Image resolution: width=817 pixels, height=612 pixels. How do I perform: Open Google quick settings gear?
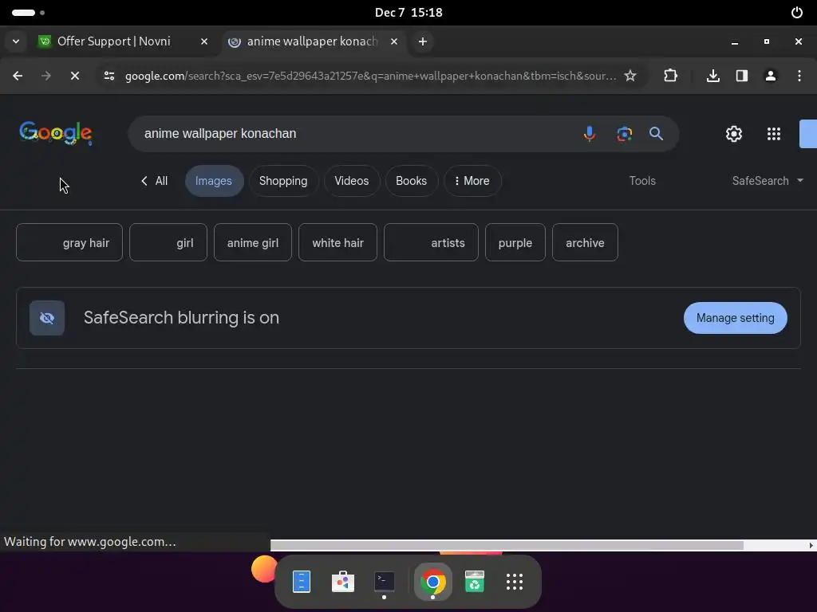pyautogui.click(x=734, y=134)
